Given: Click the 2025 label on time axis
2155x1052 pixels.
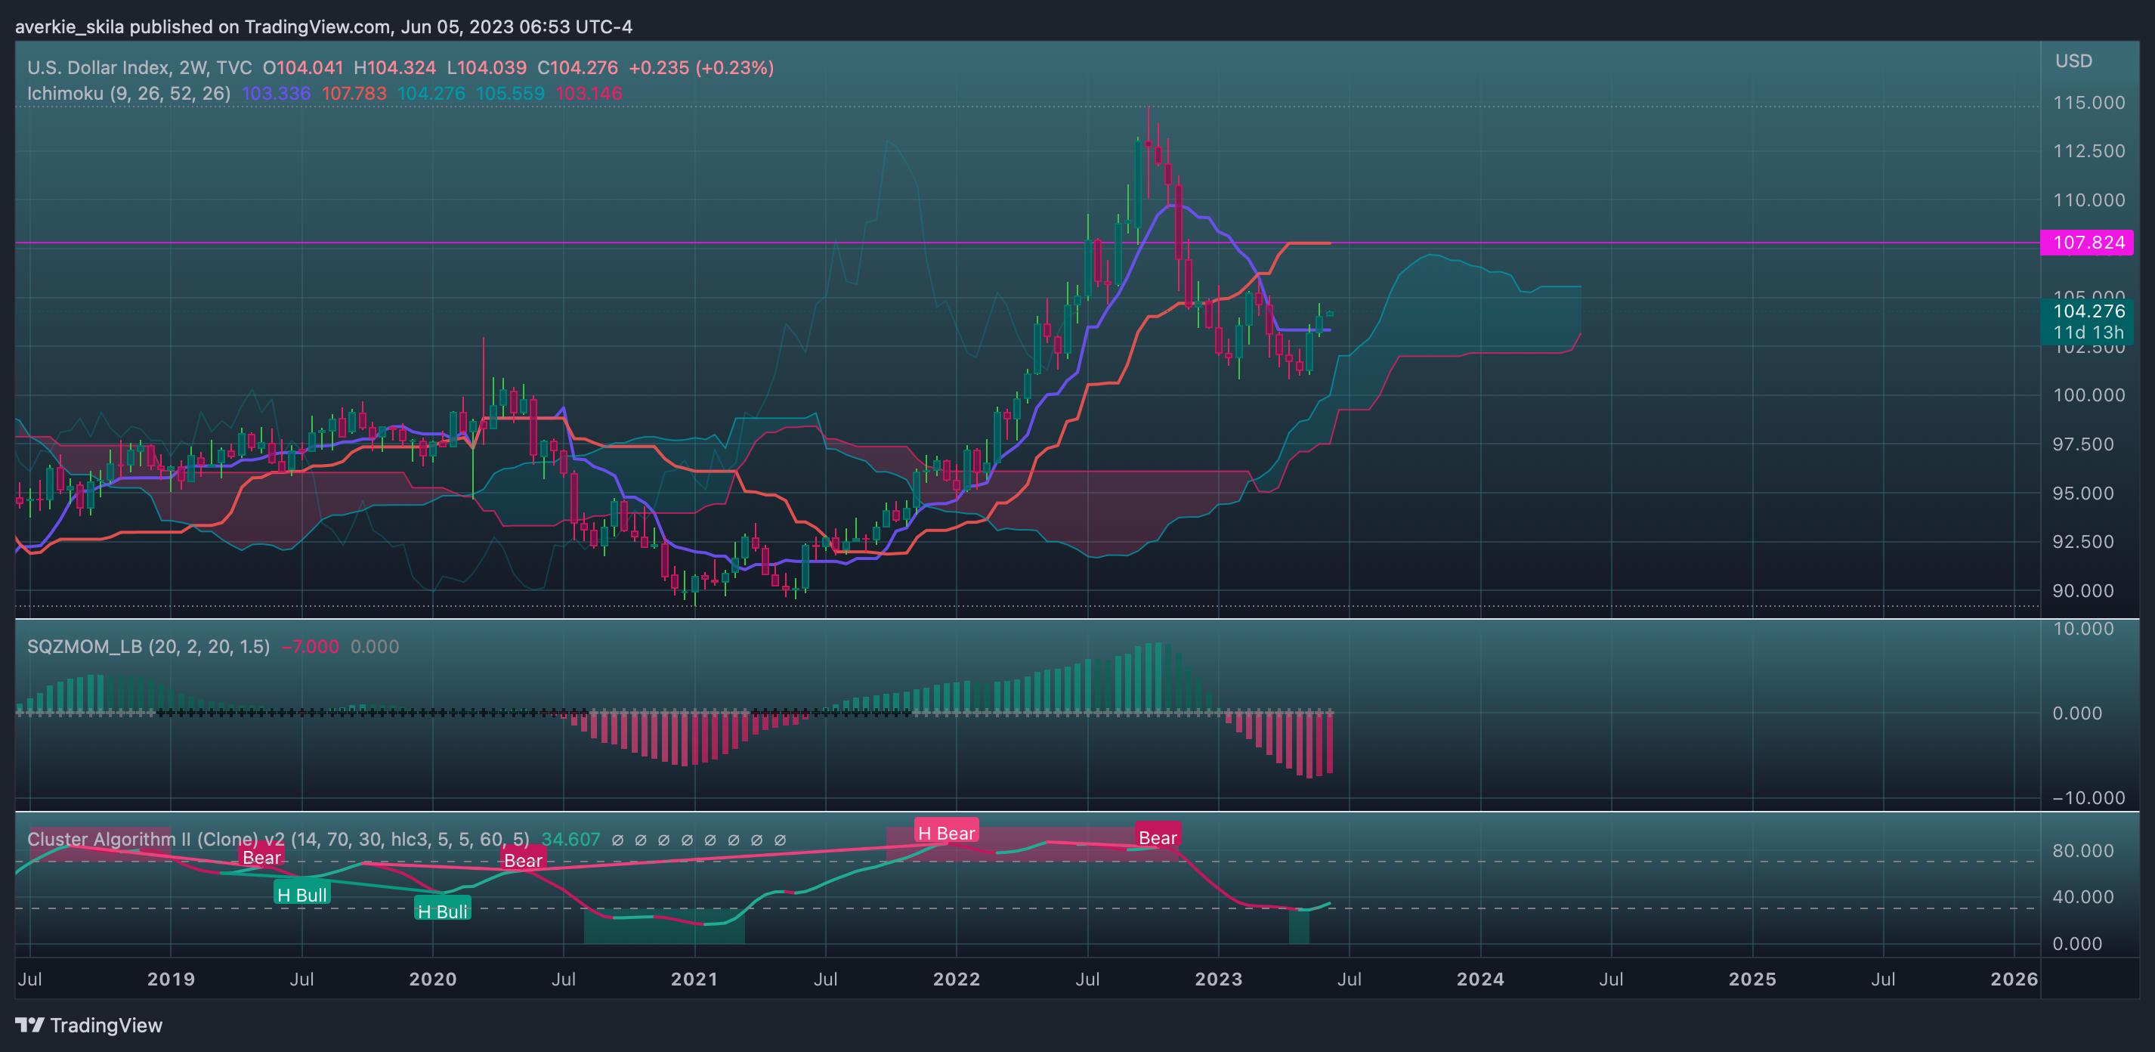Looking at the screenshot, I should tap(1752, 979).
